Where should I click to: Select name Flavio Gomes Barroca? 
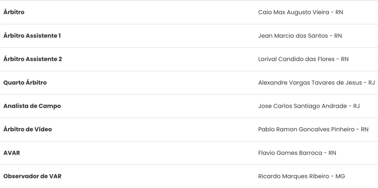click(290, 153)
